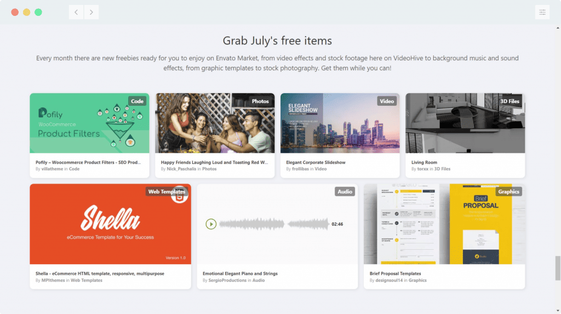
Task: Open Brief Proposal Templates title link
Action: click(395, 273)
